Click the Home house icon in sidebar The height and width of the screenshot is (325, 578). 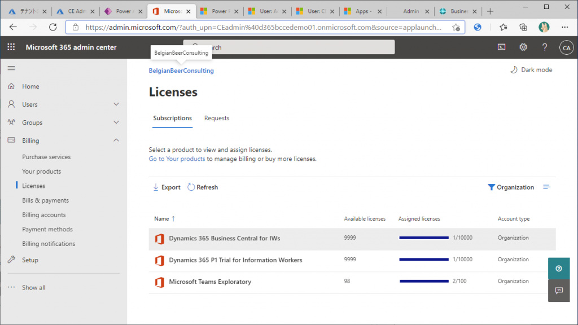coord(11,86)
